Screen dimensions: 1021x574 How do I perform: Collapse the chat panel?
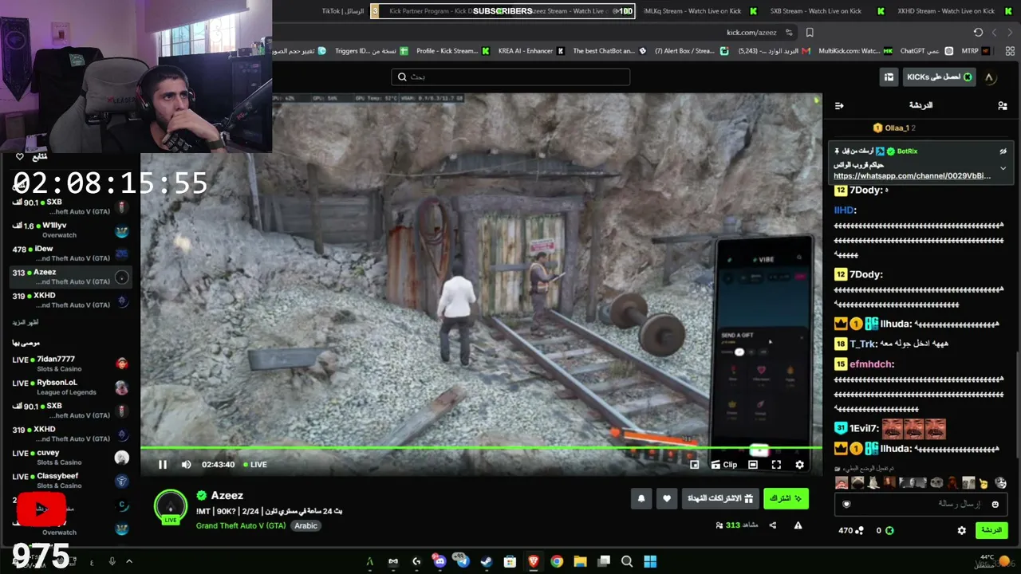[839, 105]
